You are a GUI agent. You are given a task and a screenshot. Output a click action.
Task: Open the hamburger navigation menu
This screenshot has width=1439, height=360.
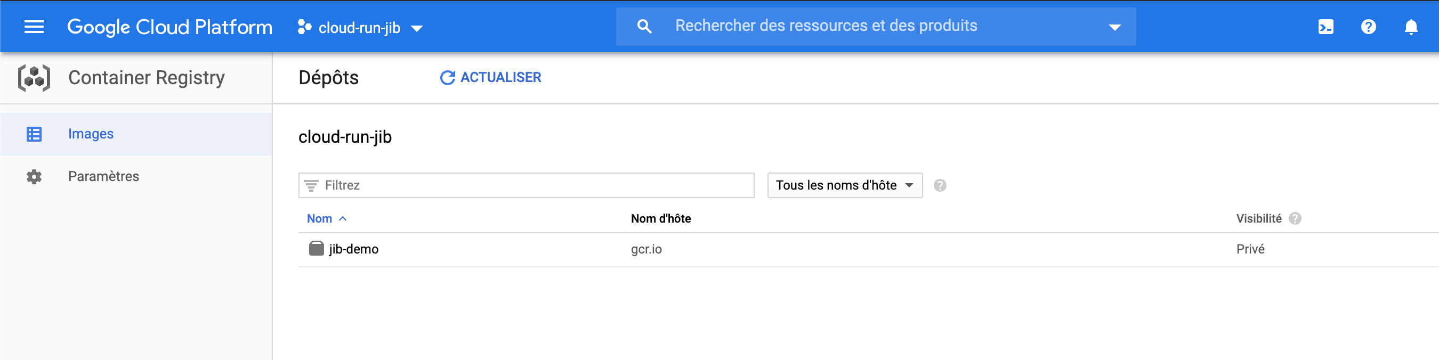pos(34,27)
